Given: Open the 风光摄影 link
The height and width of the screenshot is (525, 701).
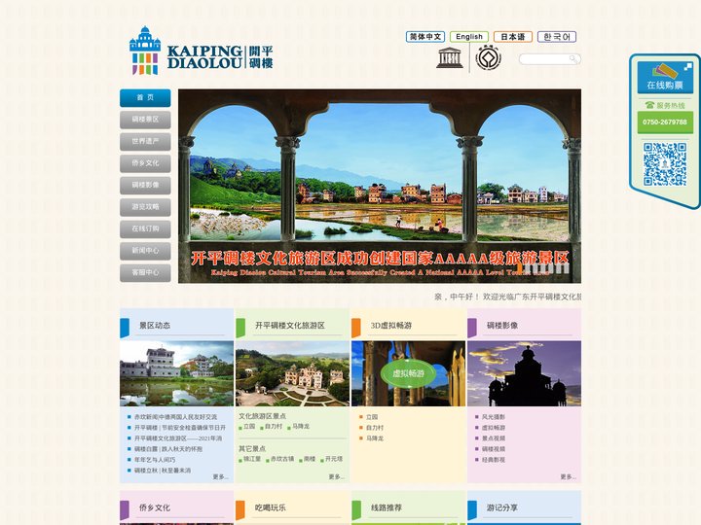Looking at the screenshot, I should tap(494, 417).
